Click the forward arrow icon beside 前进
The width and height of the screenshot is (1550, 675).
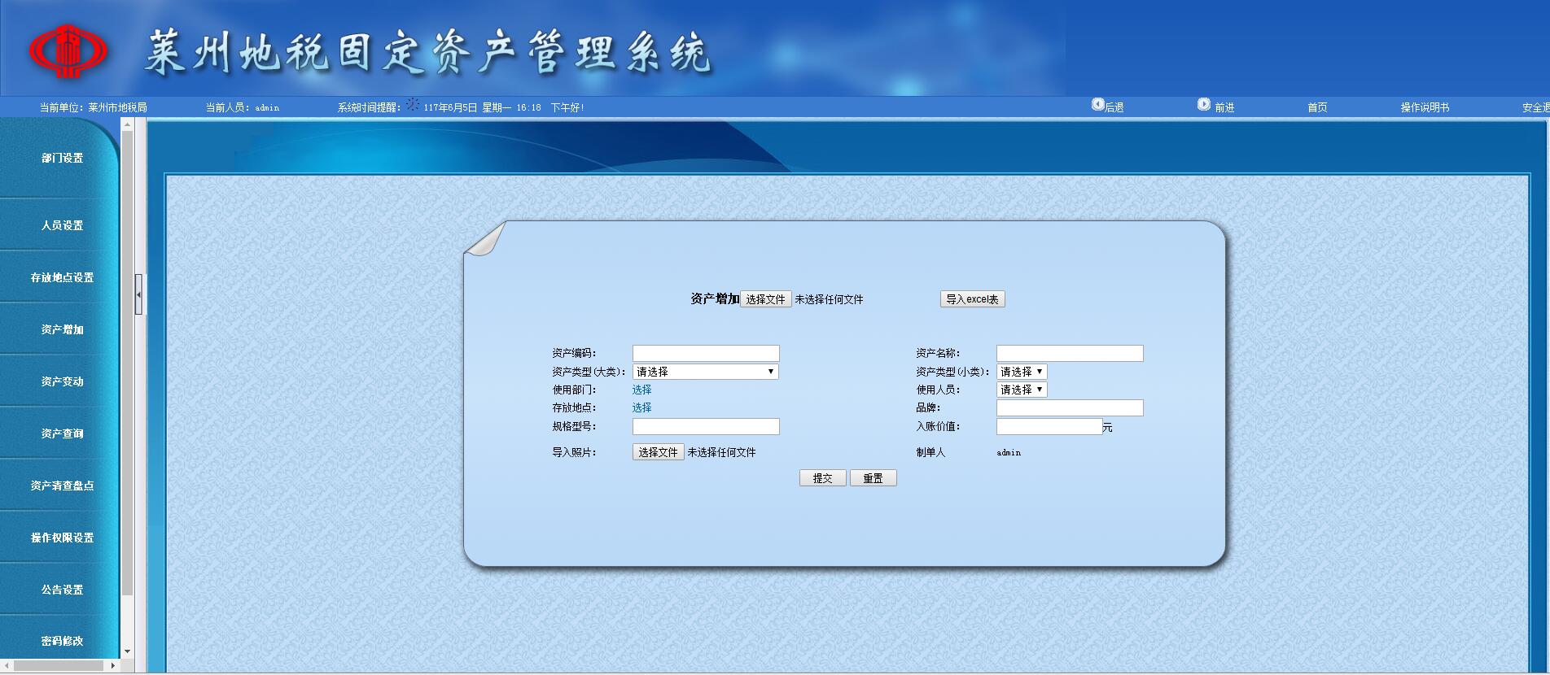1203,105
